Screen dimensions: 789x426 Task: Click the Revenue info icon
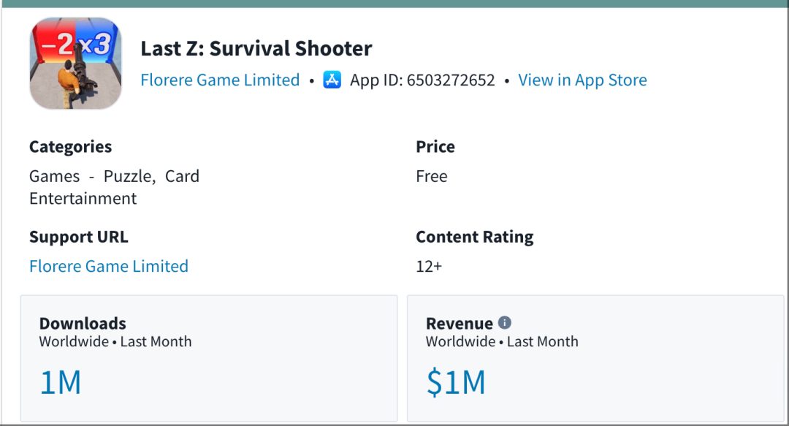tap(505, 323)
